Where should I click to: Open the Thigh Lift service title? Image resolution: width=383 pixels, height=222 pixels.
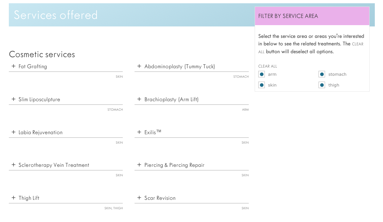point(29,198)
